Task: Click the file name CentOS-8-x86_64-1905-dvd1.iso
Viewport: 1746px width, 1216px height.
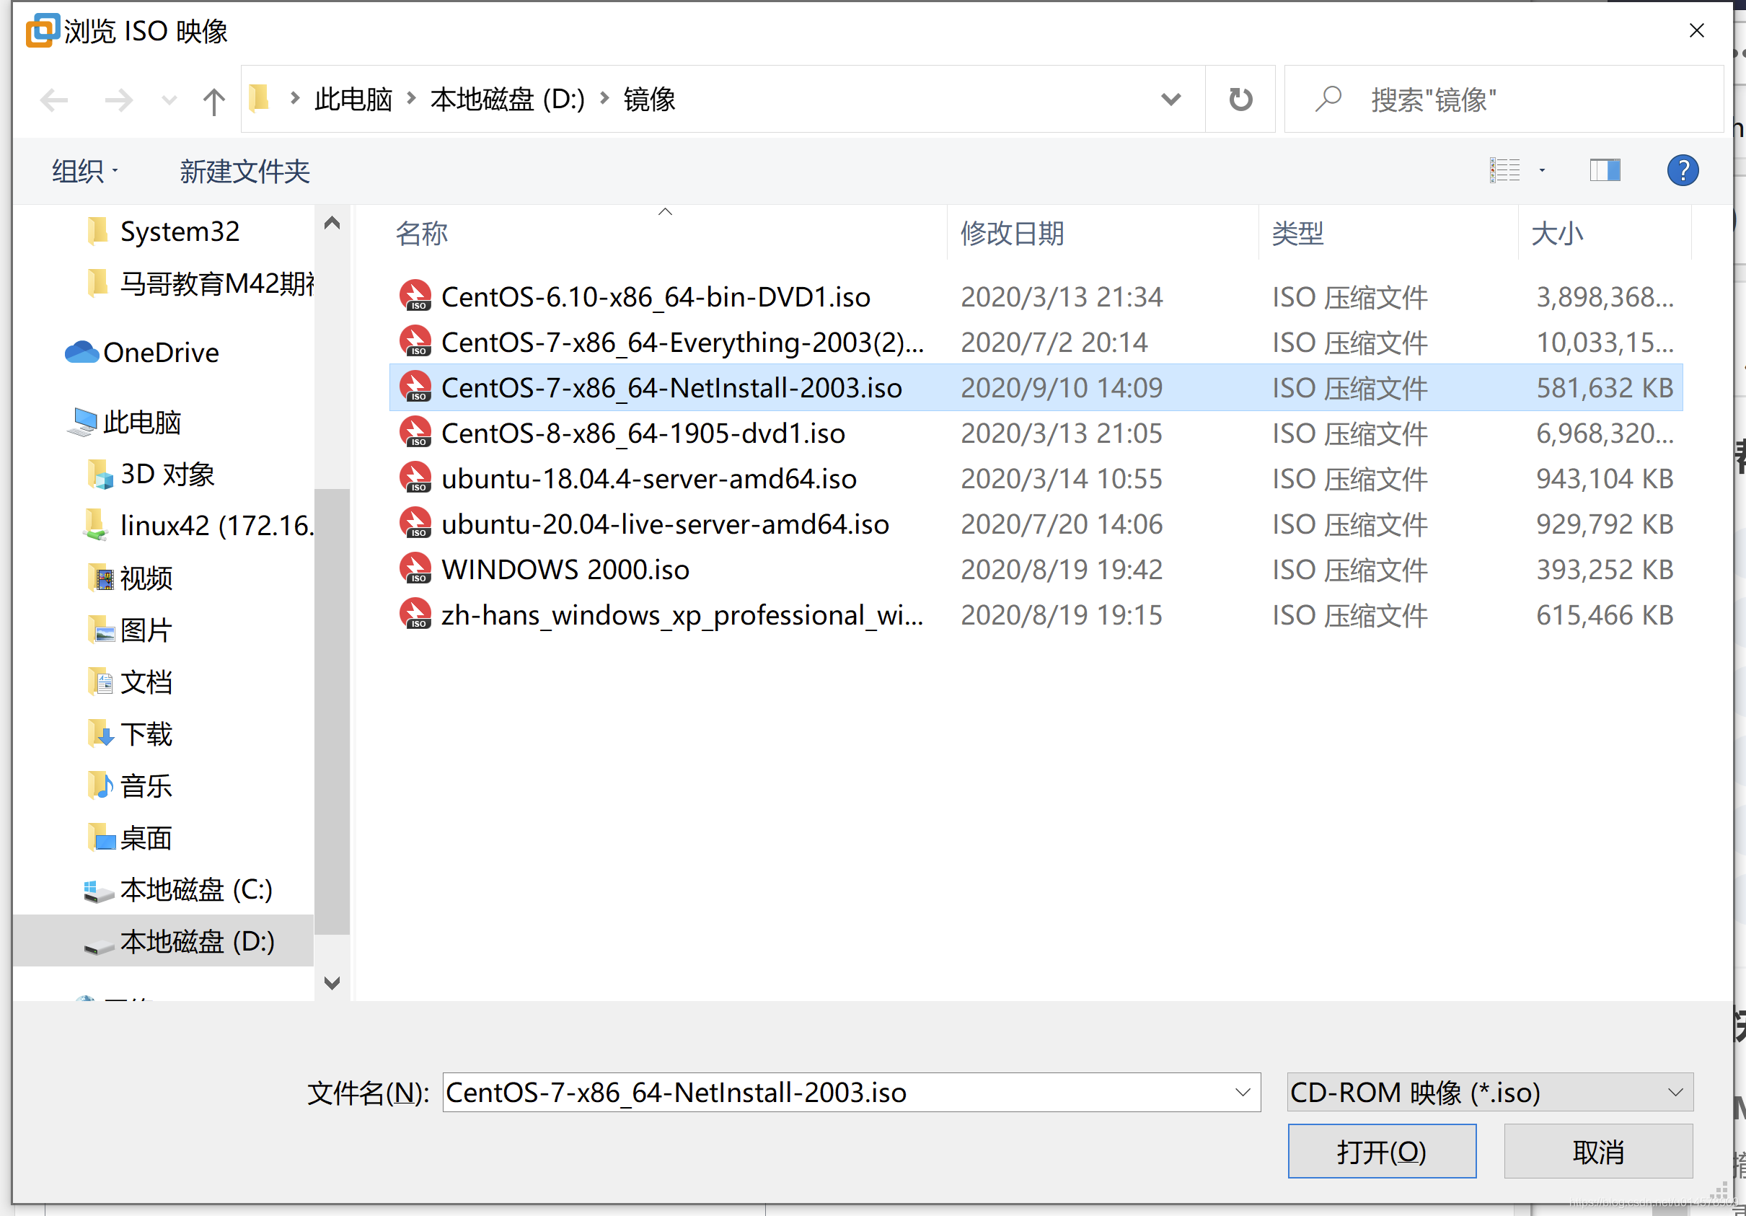Action: [643, 433]
